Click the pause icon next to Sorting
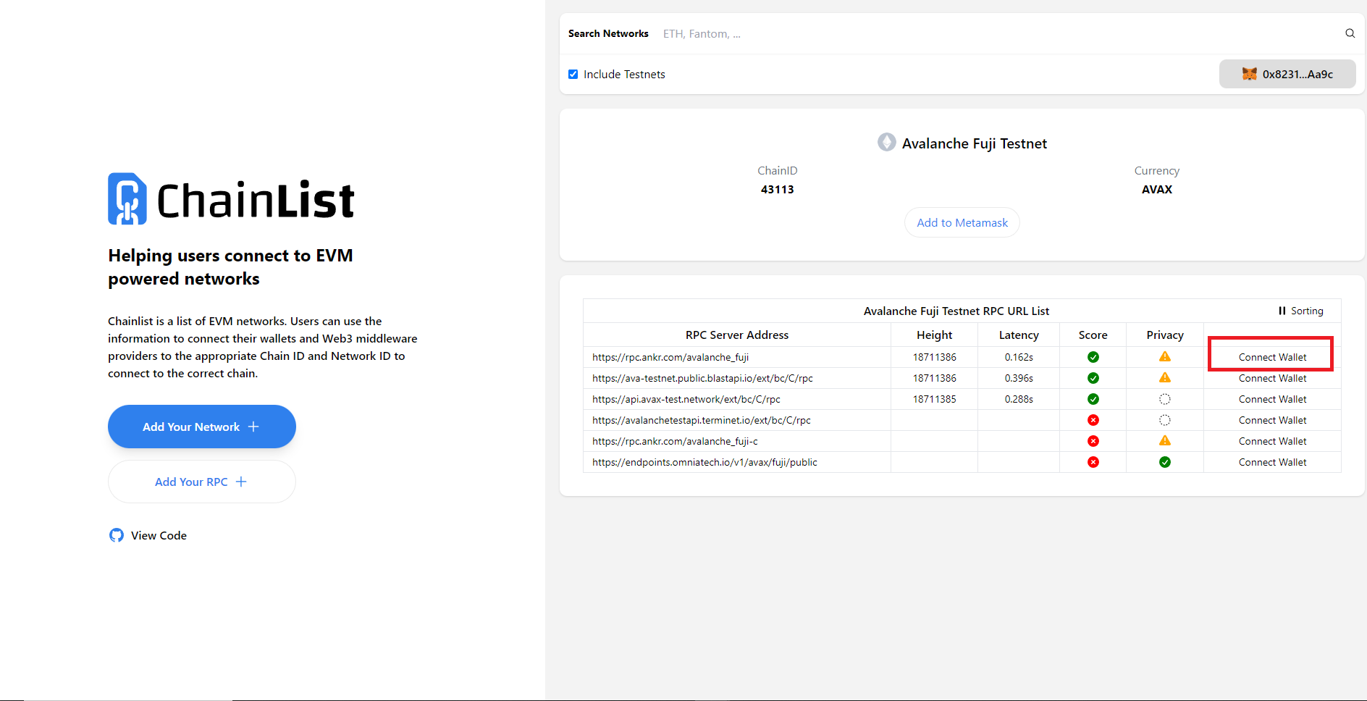 click(x=1282, y=311)
